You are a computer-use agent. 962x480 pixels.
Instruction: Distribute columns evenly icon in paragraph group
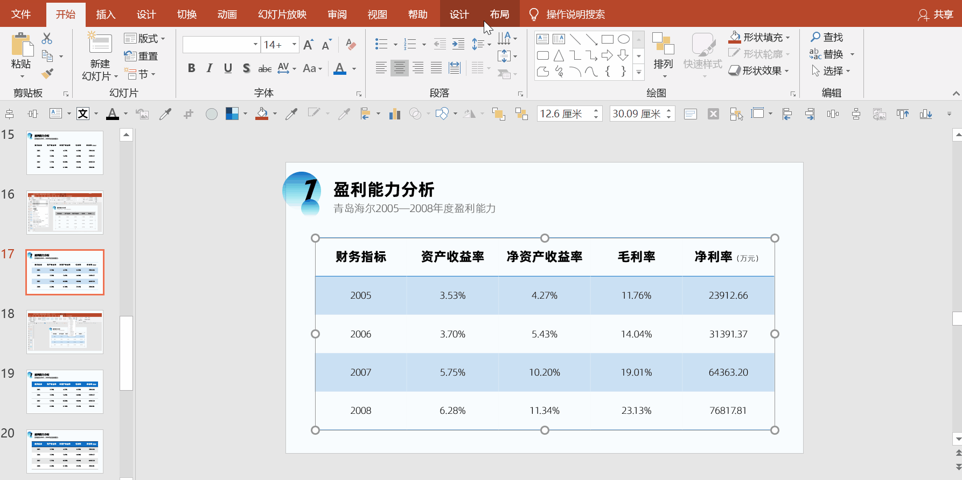(x=455, y=68)
